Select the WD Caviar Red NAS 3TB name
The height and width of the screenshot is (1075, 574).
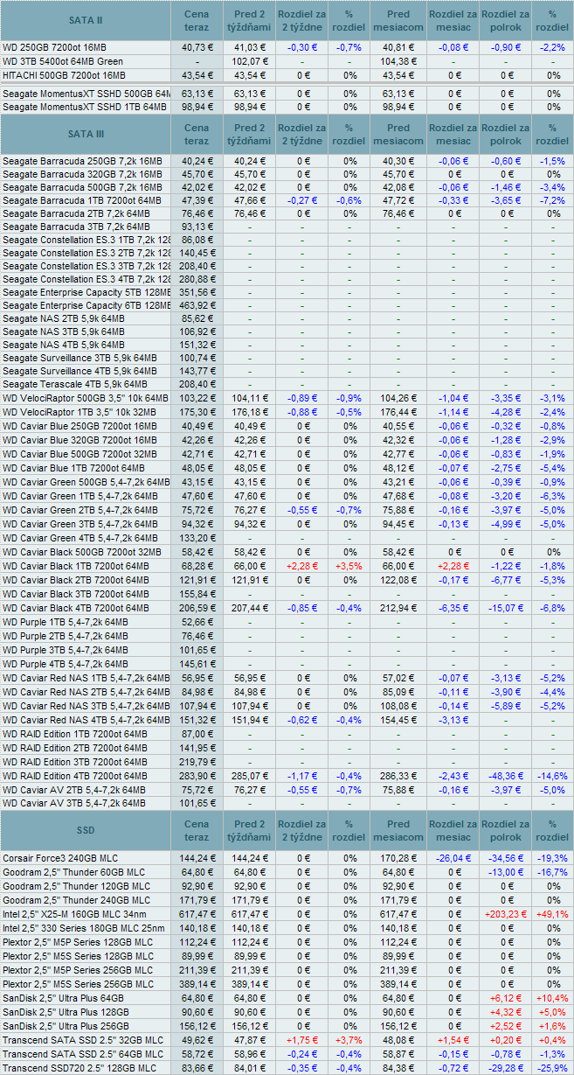pos(86,705)
